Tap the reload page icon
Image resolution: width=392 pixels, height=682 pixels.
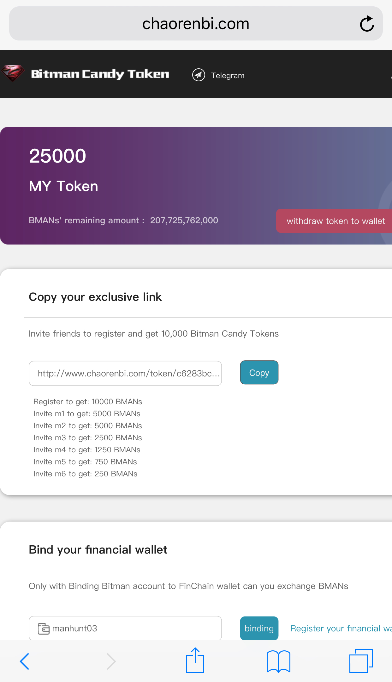367,24
